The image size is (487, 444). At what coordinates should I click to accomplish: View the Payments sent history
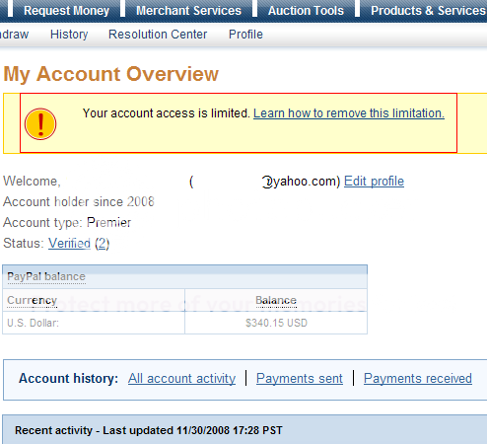coord(300,378)
